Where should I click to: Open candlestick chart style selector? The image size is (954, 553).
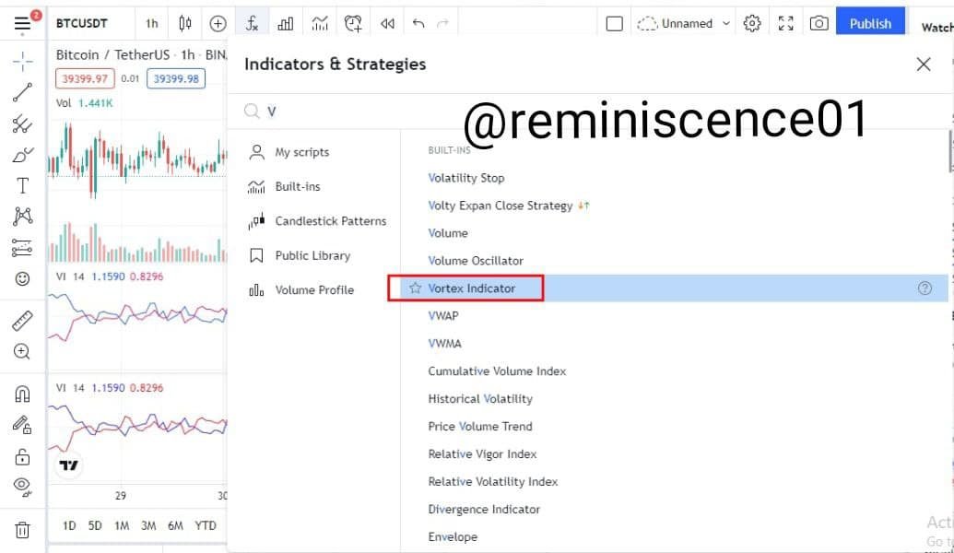185,23
